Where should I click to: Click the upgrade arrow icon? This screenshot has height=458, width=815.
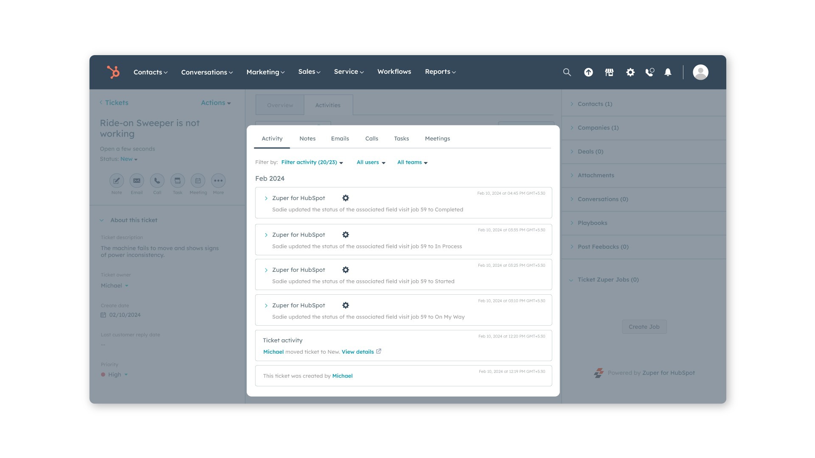pyautogui.click(x=588, y=72)
